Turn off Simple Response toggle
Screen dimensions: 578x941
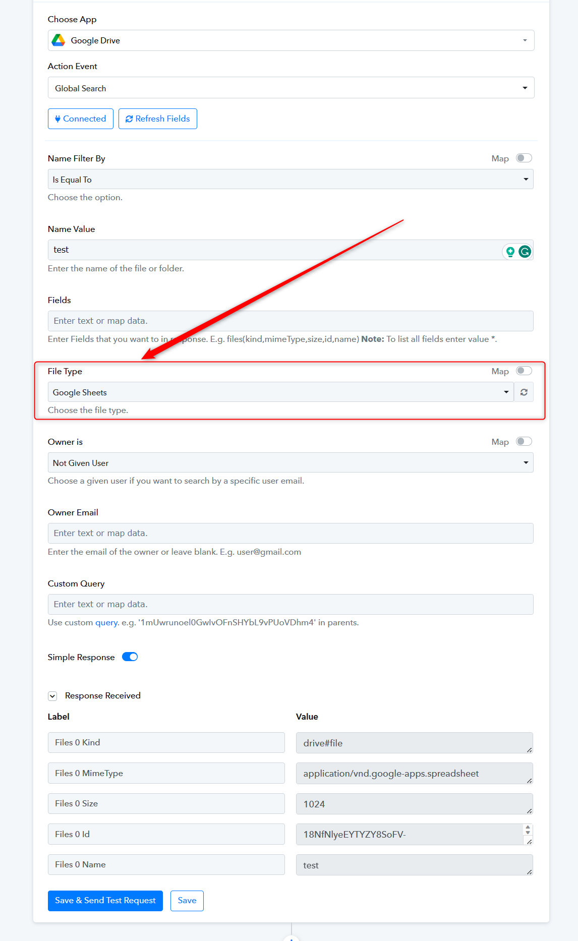[130, 657]
